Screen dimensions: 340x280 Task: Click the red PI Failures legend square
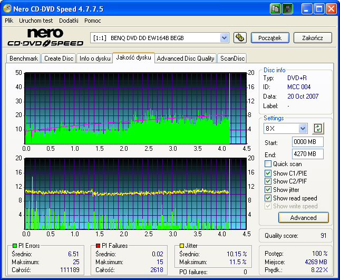[x=98, y=246]
